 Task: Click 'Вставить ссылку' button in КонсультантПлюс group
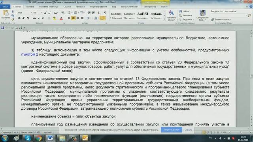pyautogui.click(x=221, y=19)
